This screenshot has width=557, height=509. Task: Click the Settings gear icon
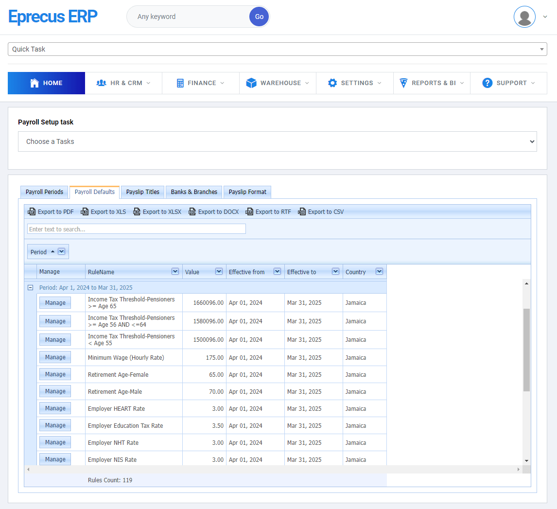332,83
